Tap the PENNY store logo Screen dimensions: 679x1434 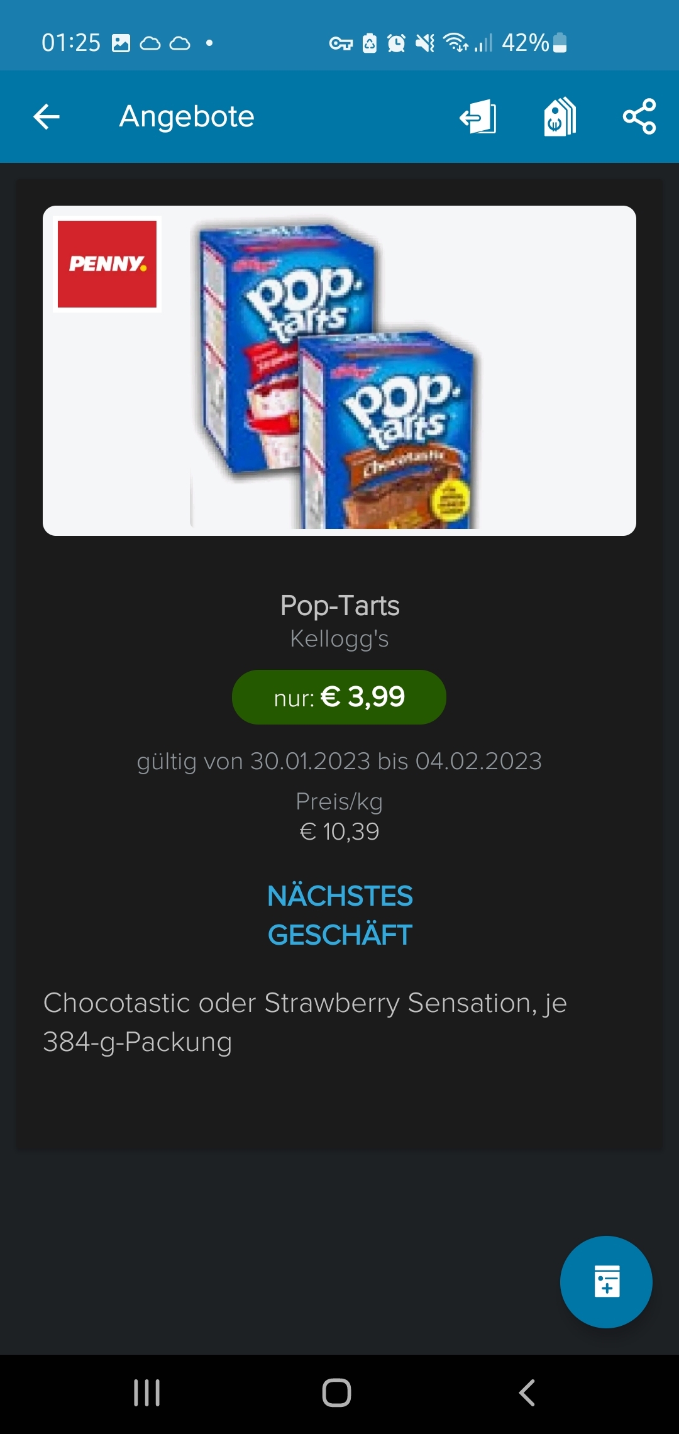107,264
